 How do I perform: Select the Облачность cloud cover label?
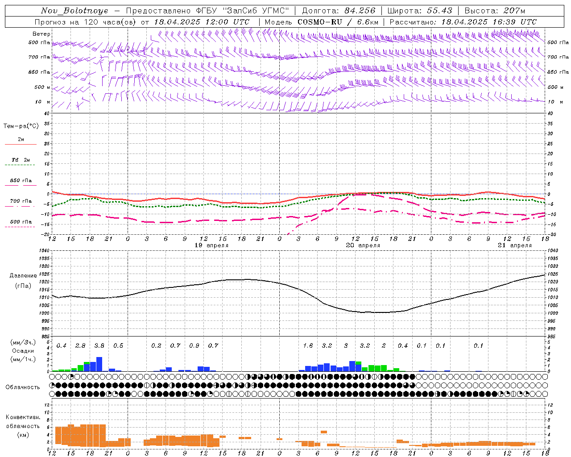23,387
